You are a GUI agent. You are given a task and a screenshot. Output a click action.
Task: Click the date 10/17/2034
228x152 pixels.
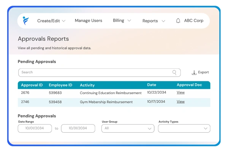point(156,101)
